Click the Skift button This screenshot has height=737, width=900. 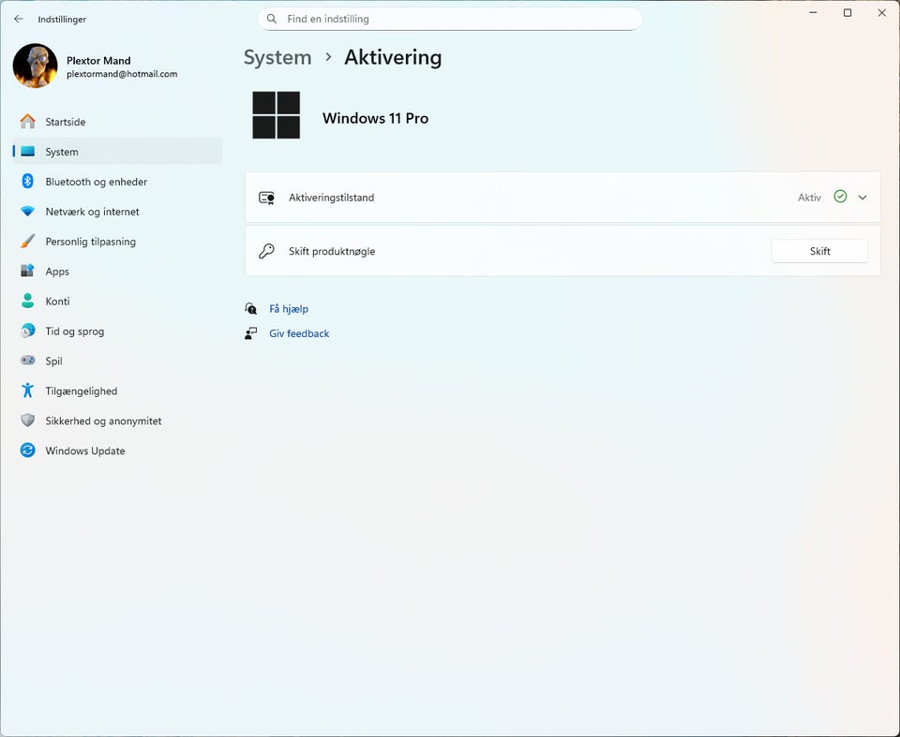819,251
